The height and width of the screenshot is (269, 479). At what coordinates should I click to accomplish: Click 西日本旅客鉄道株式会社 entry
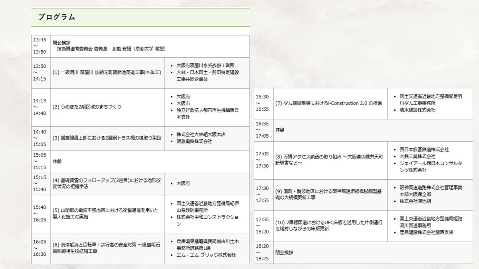click(424, 149)
